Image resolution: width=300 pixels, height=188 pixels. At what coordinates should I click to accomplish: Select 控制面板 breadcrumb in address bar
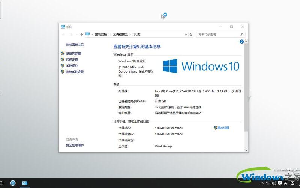pos(101,35)
